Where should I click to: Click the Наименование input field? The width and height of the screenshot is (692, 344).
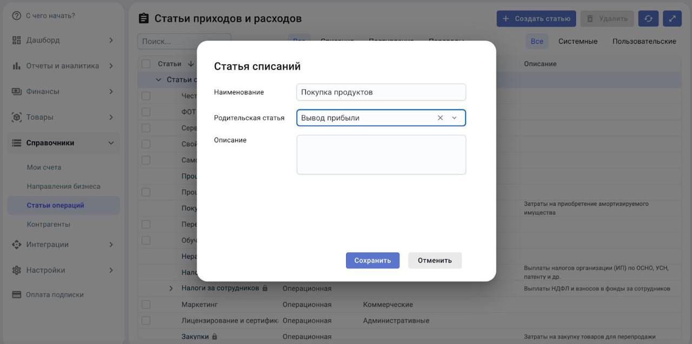pyautogui.click(x=381, y=92)
